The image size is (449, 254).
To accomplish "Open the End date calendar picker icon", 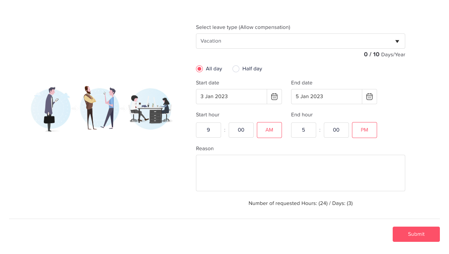I will coord(369,97).
